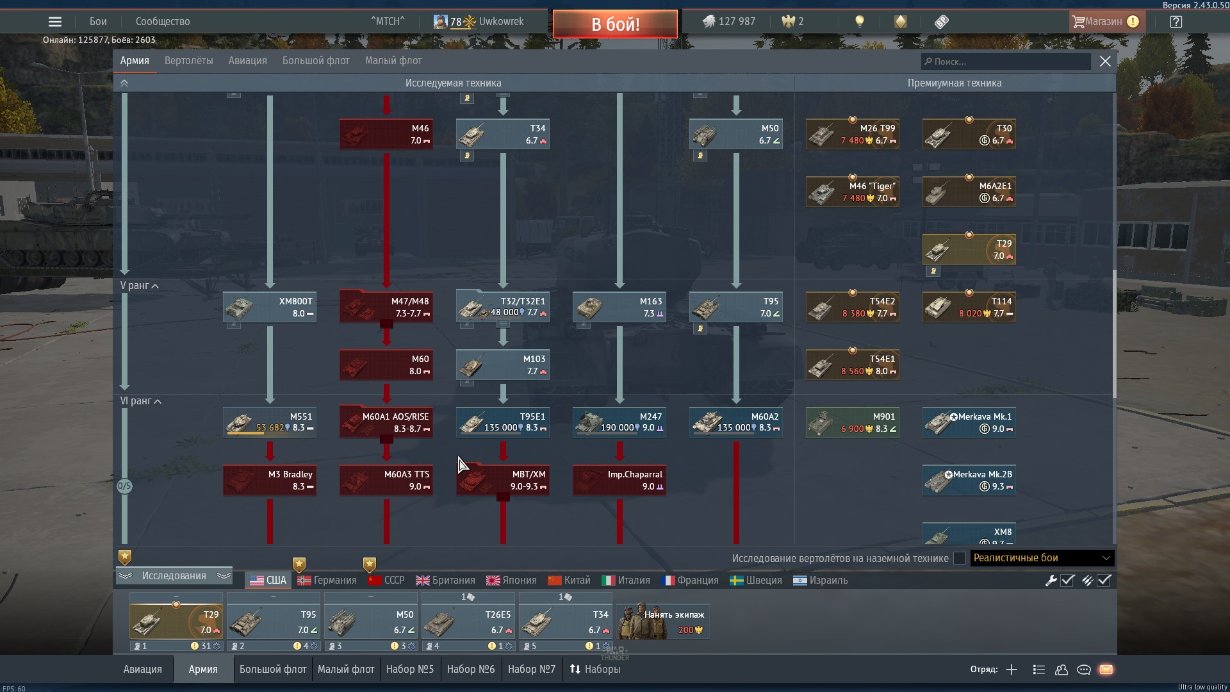
Task: Click the player profile avatar
Action: point(440,22)
